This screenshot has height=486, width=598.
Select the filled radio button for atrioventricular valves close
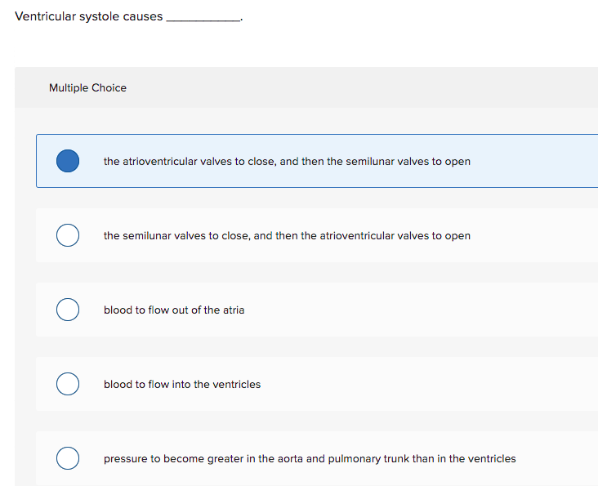tap(68, 161)
